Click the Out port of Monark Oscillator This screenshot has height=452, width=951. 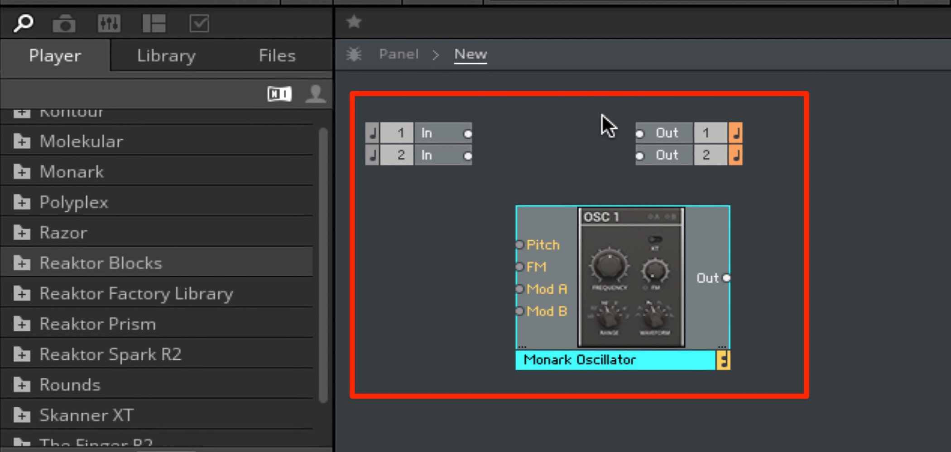tap(726, 278)
